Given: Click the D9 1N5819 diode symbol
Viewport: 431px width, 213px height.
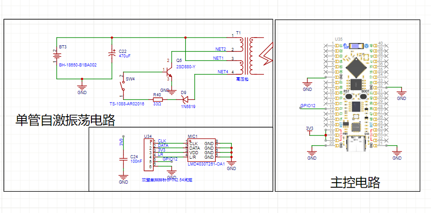Looking at the screenshot, I should tap(184, 99).
